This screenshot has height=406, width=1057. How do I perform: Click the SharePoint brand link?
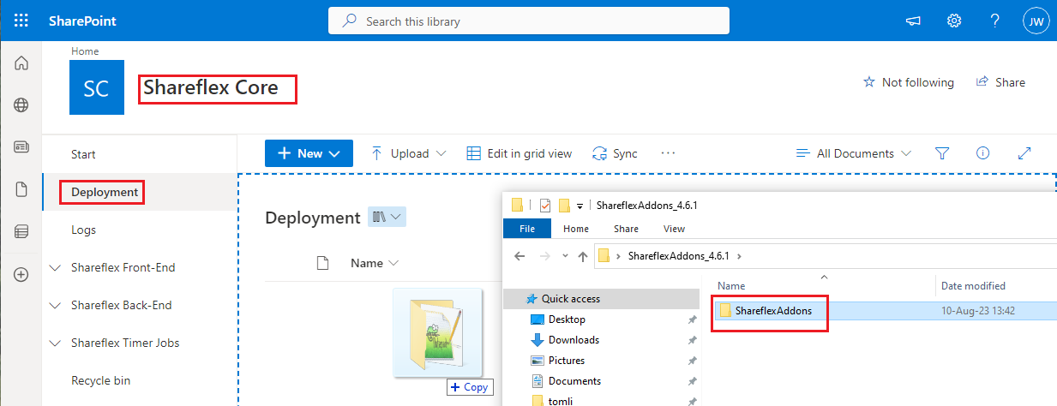pos(82,21)
